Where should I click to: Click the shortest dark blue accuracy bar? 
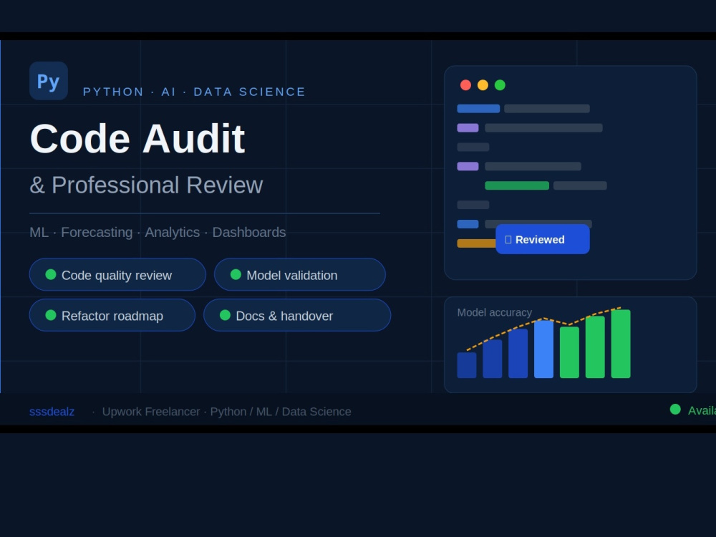click(467, 365)
